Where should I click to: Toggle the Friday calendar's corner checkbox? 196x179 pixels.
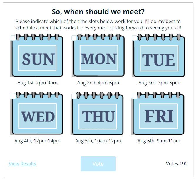[x=134, y=96]
